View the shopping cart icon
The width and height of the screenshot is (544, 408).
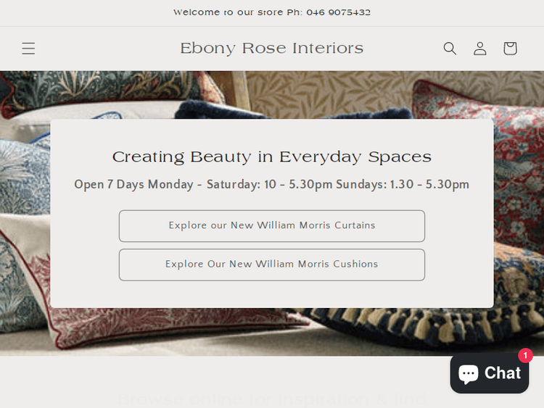(x=510, y=49)
